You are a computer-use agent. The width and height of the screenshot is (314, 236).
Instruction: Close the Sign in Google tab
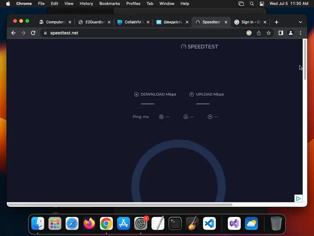coord(265,22)
